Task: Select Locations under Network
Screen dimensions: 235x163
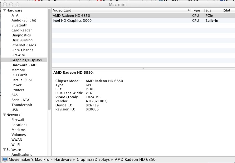Action: pyautogui.click(x=19, y=125)
